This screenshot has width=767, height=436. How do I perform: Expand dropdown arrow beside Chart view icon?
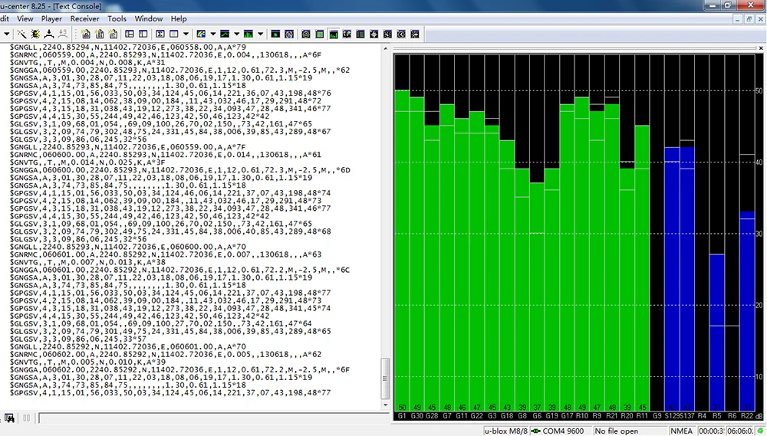pyautogui.click(x=237, y=34)
